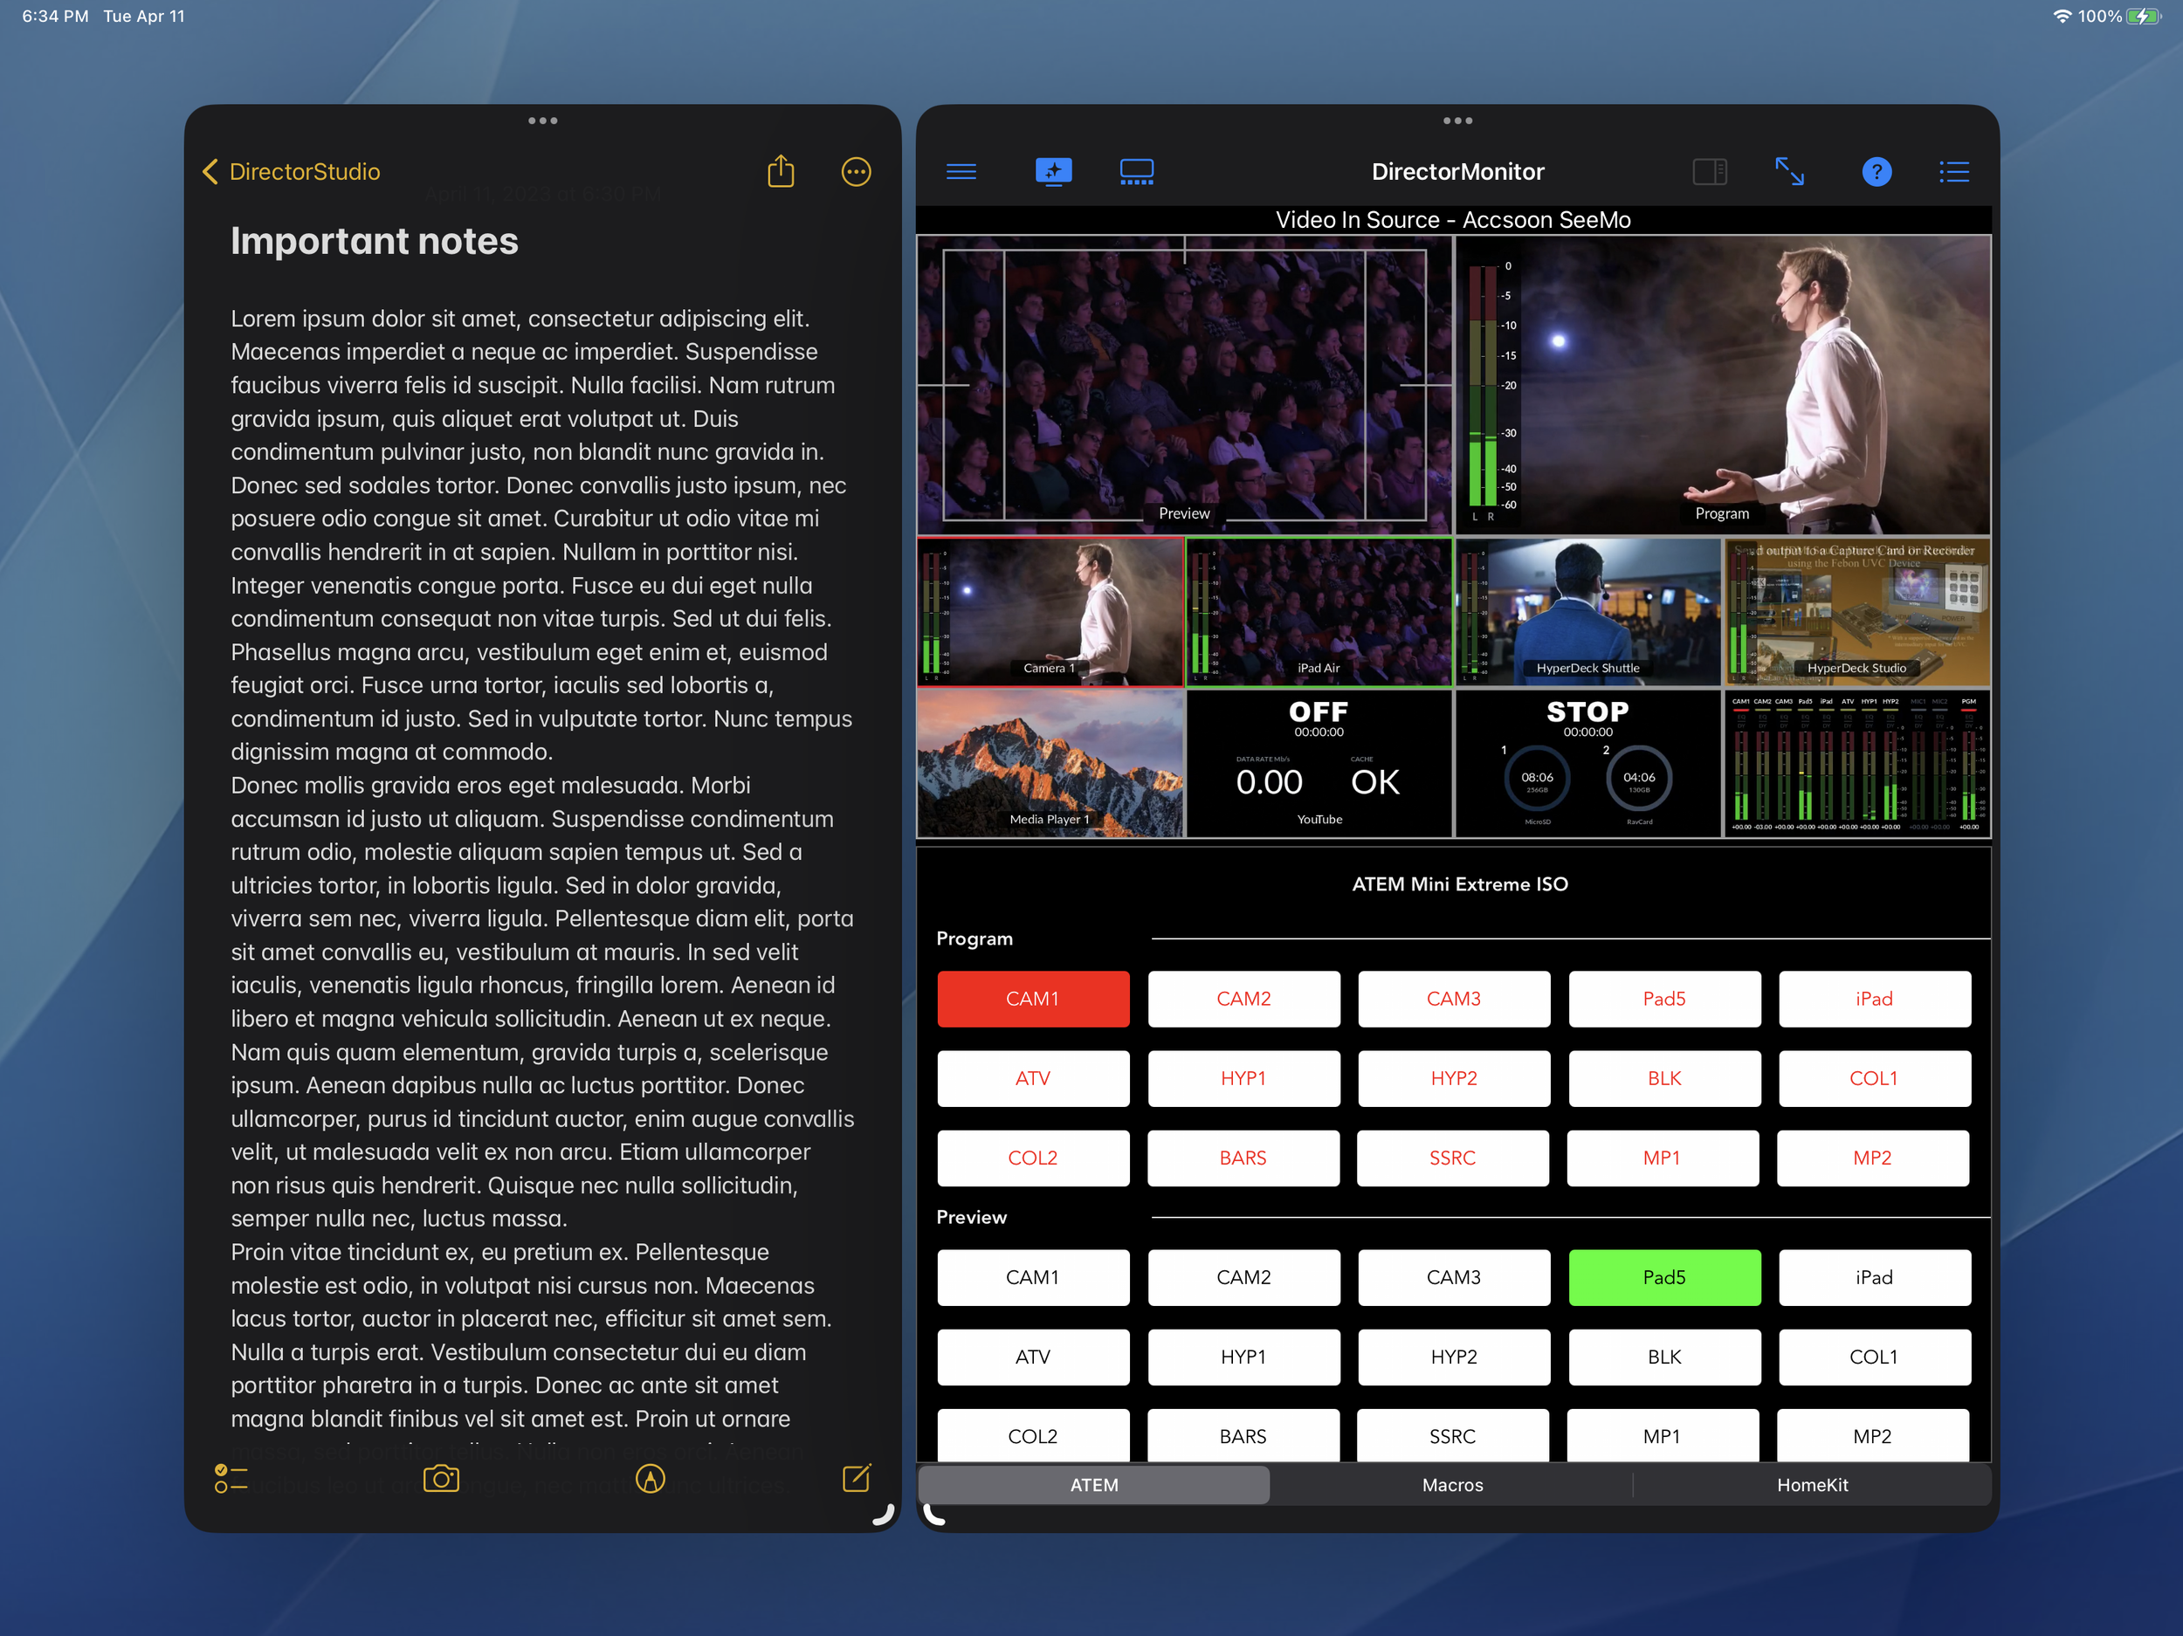Open the Notes more options ellipsis
Image resolution: width=2183 pixels, height=1636 pixels.
point(856,172)
